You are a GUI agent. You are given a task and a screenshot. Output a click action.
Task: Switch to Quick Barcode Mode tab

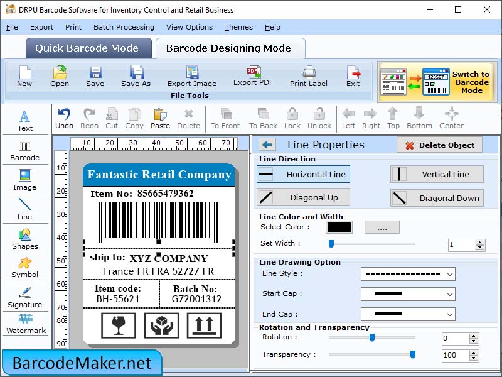88,48
